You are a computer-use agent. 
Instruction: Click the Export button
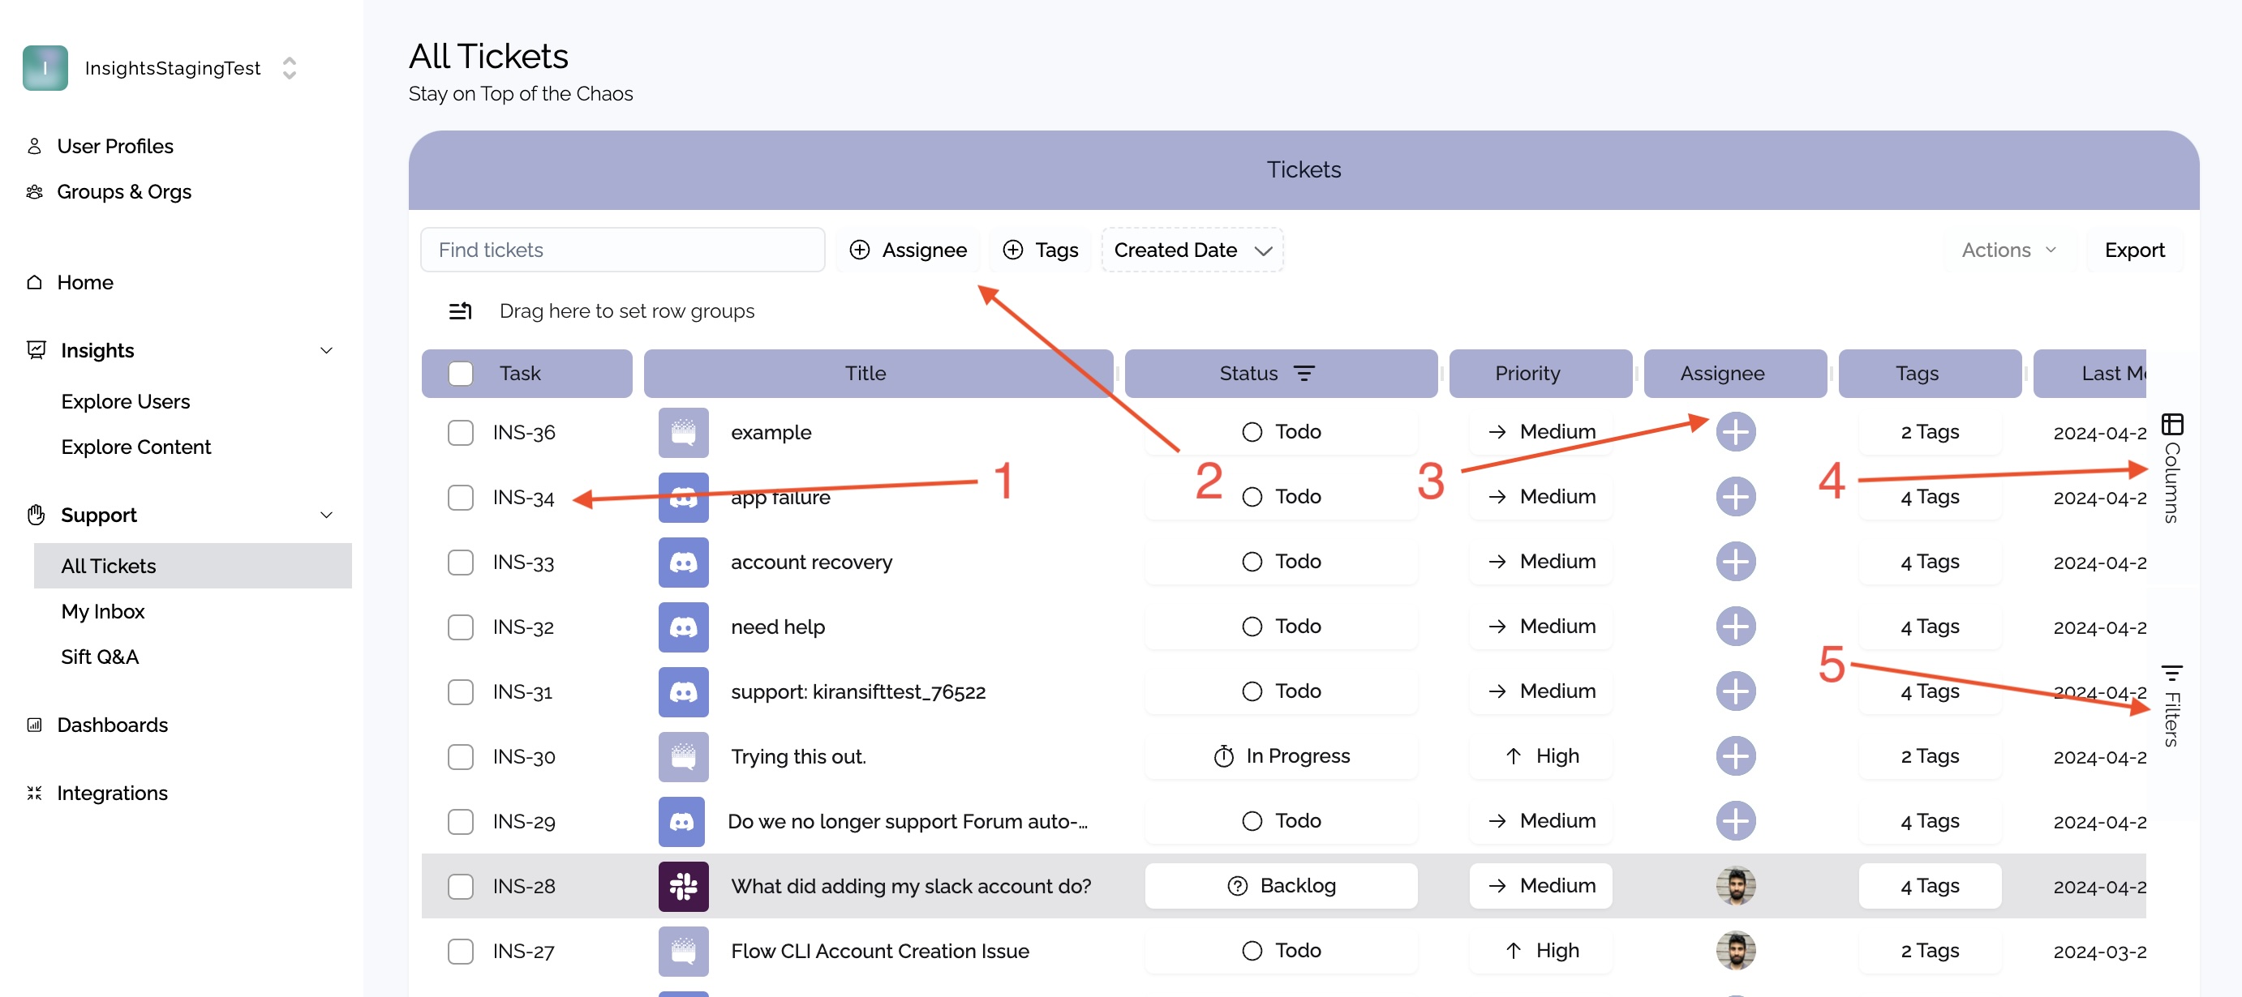click(2133, 250)
